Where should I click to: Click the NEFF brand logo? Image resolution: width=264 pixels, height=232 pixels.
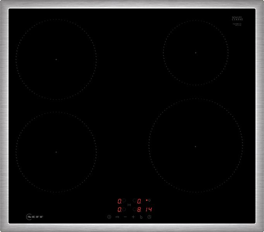[x=34, y=218]
